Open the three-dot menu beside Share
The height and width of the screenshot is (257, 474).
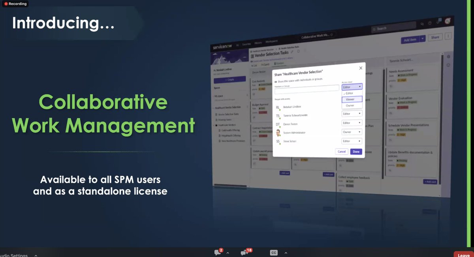tap(448, 36)
